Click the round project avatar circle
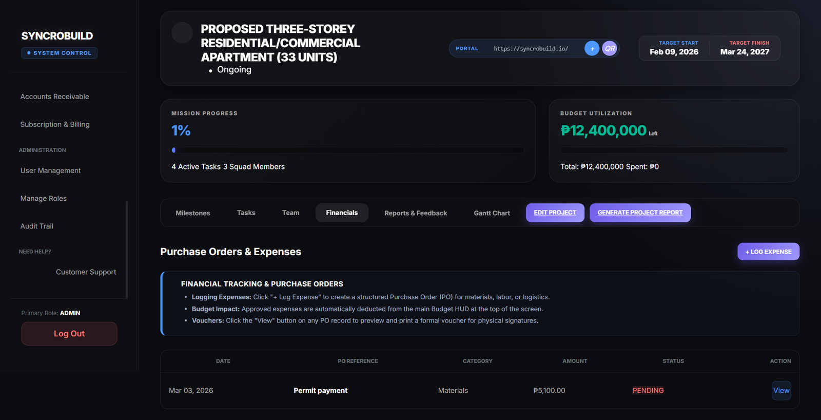This screenshot has width=821, height=420. click(x=182, y=32)
